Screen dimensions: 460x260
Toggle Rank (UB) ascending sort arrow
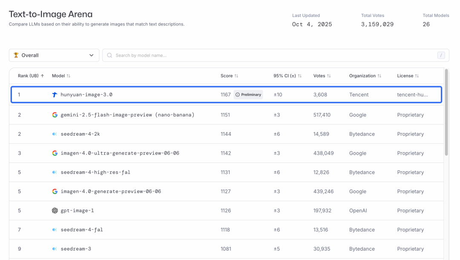click(x=42, y=76)
